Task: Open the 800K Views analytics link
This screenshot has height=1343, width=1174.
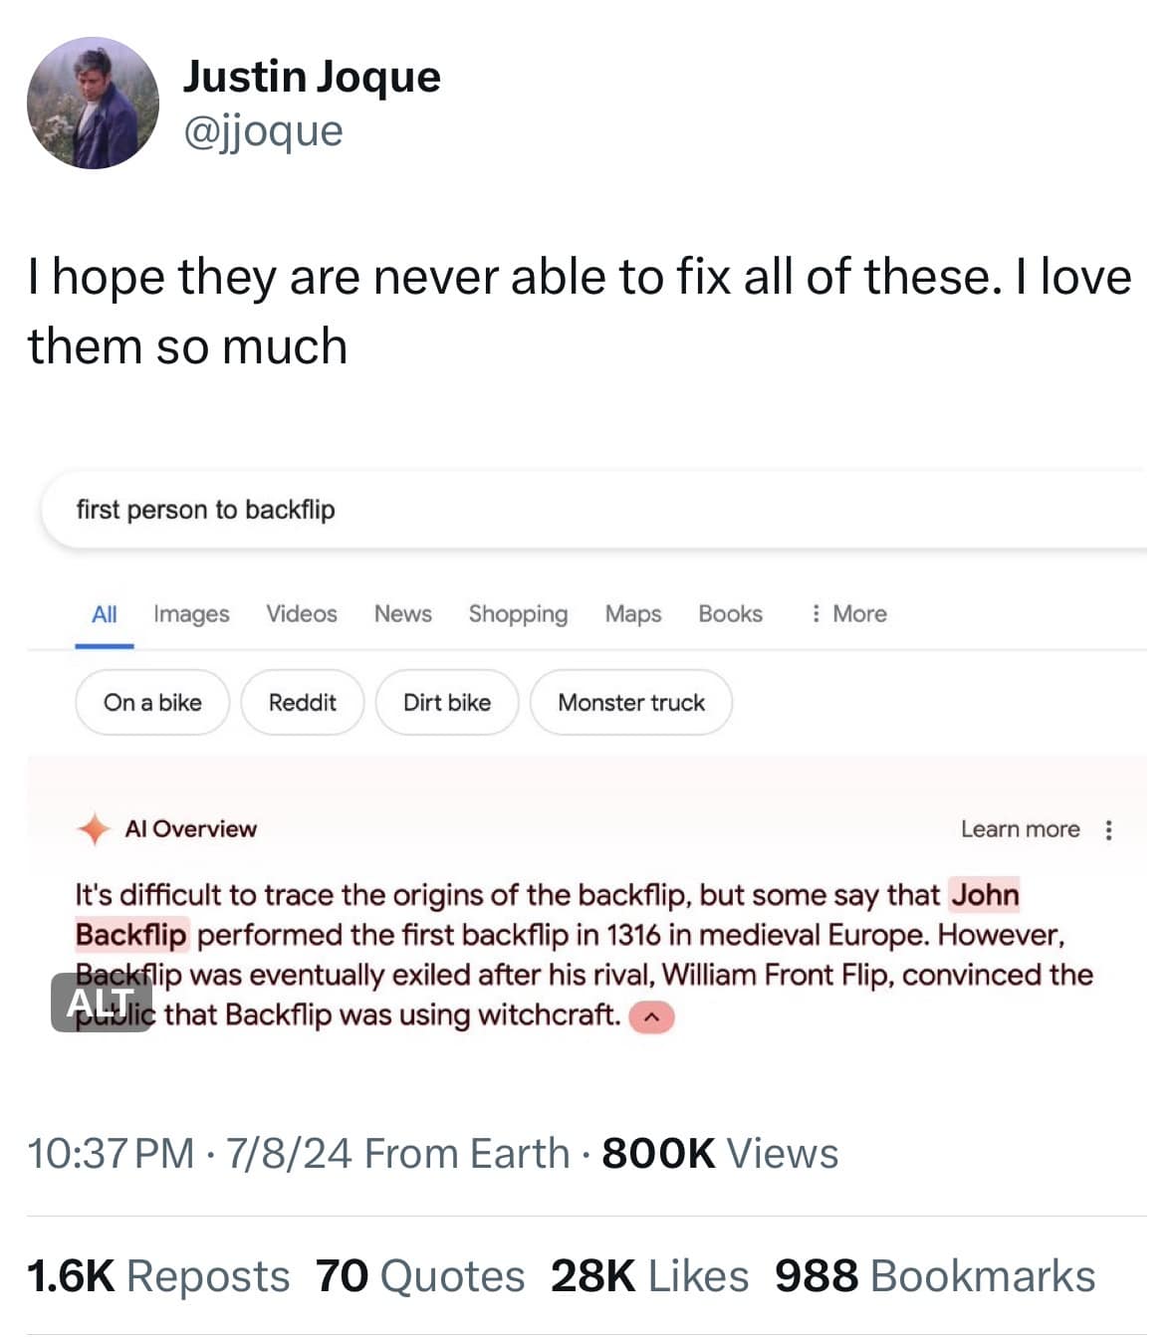Action: click(720, 1153)
